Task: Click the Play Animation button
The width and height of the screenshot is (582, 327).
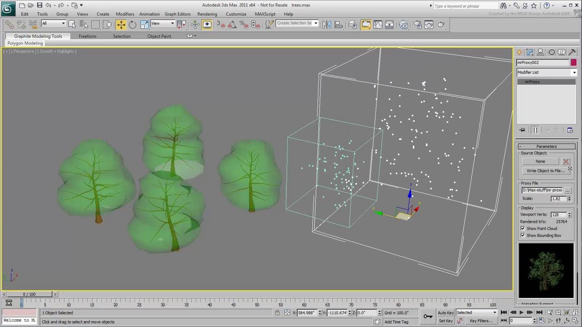Action: point(521,312)
